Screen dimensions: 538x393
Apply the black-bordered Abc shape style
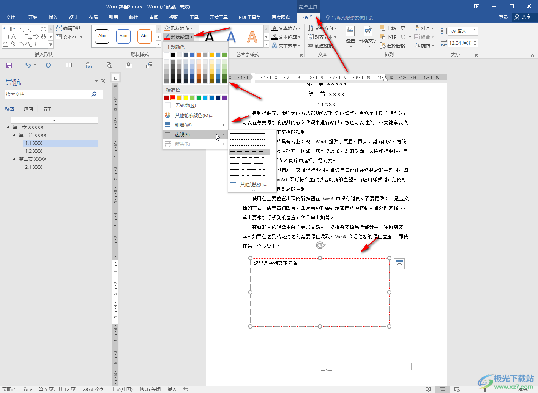pos(102,36)
